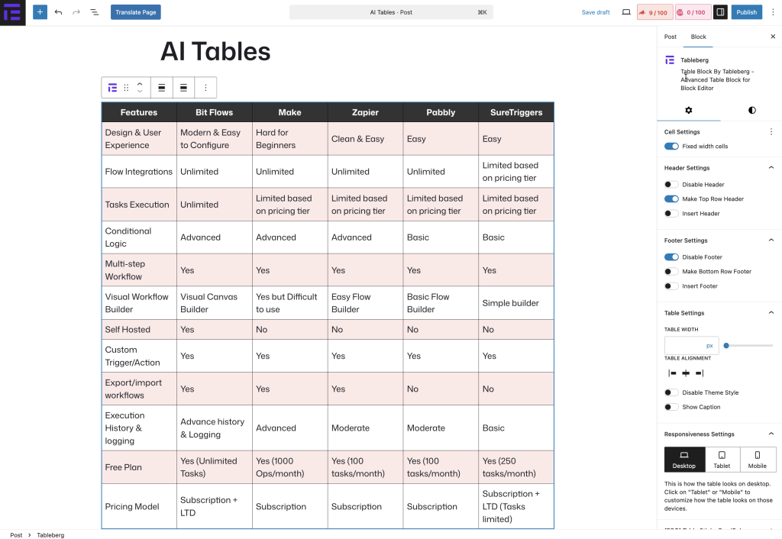The width and height of the screenshot is (782, 539).
Task: Toggle Make Top Row Header switch
Action: coord(671,199)
